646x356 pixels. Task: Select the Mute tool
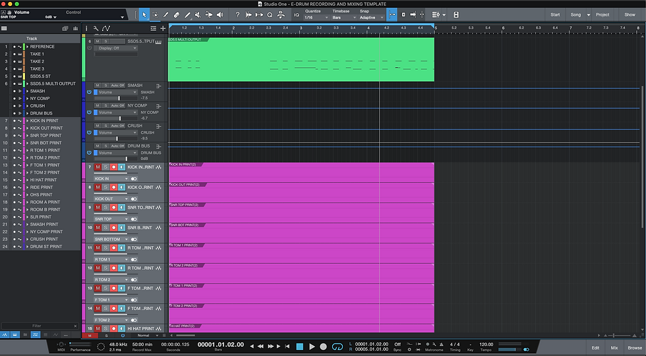[198, 14]
